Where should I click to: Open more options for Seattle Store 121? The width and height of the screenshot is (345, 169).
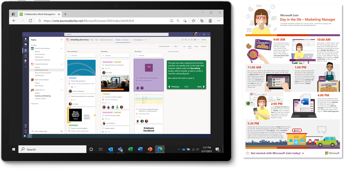click(61, 90)
